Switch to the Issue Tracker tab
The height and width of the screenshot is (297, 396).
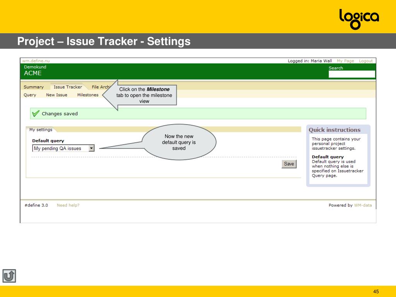[68, 87]
